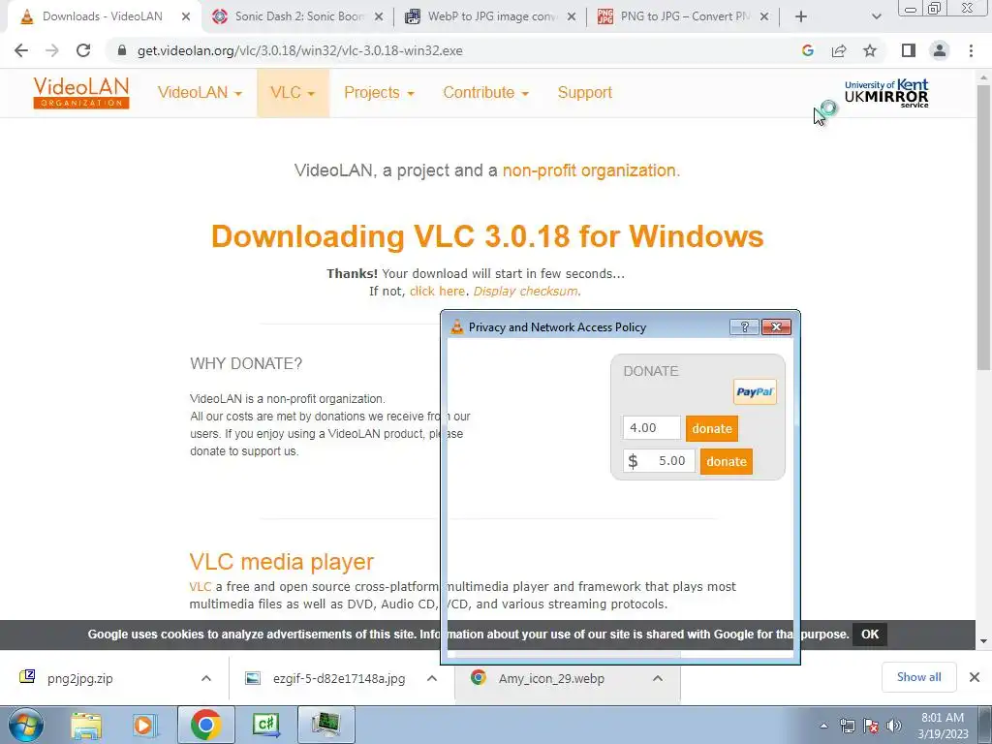Viewport: 992px width, 744px height.
Task: Close the downloads bar with X
Action: pos(975,677)
